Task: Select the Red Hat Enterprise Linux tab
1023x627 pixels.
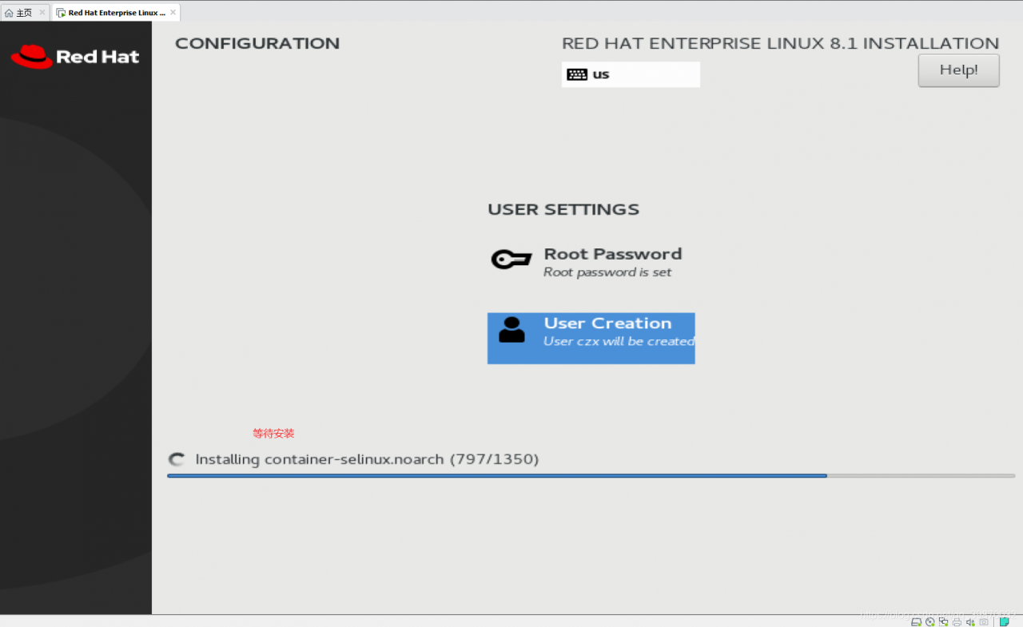Action: pos(117,13)
